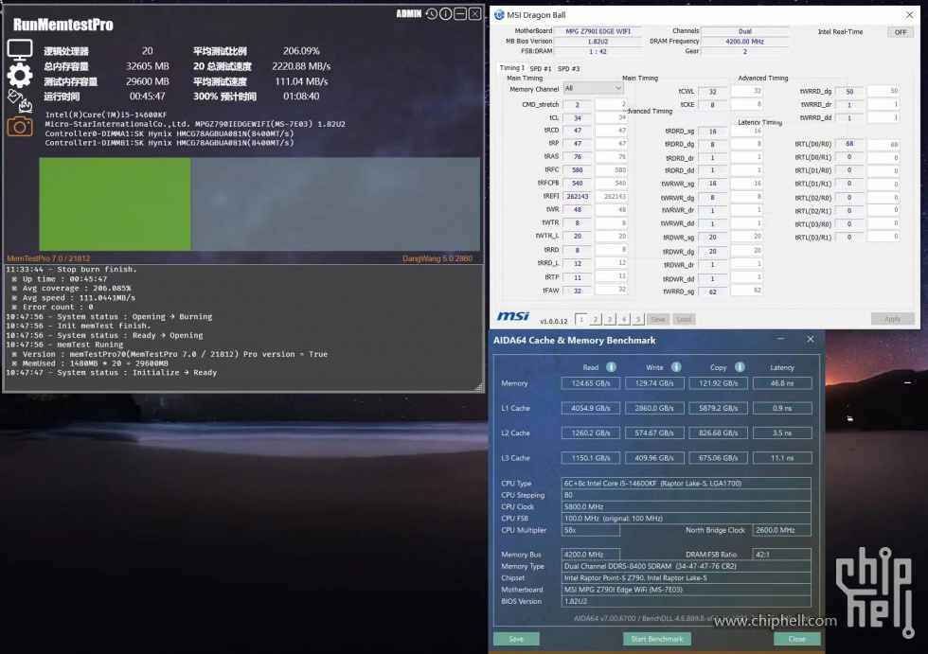Show RunMemtestPro info icon

pos(446,13)
